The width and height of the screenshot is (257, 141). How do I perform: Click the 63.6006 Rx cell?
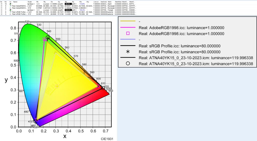click(x=39, y=6)
